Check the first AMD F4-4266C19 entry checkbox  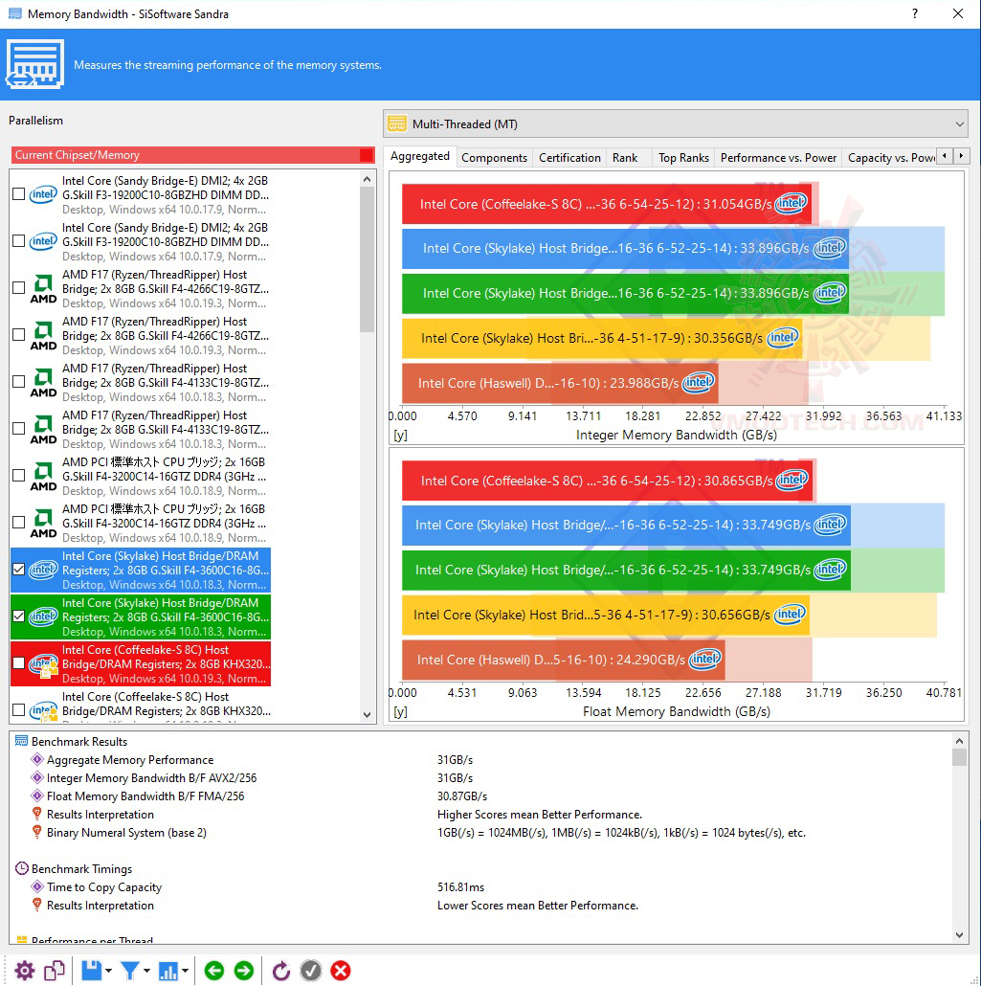click(x=19, y=288)
